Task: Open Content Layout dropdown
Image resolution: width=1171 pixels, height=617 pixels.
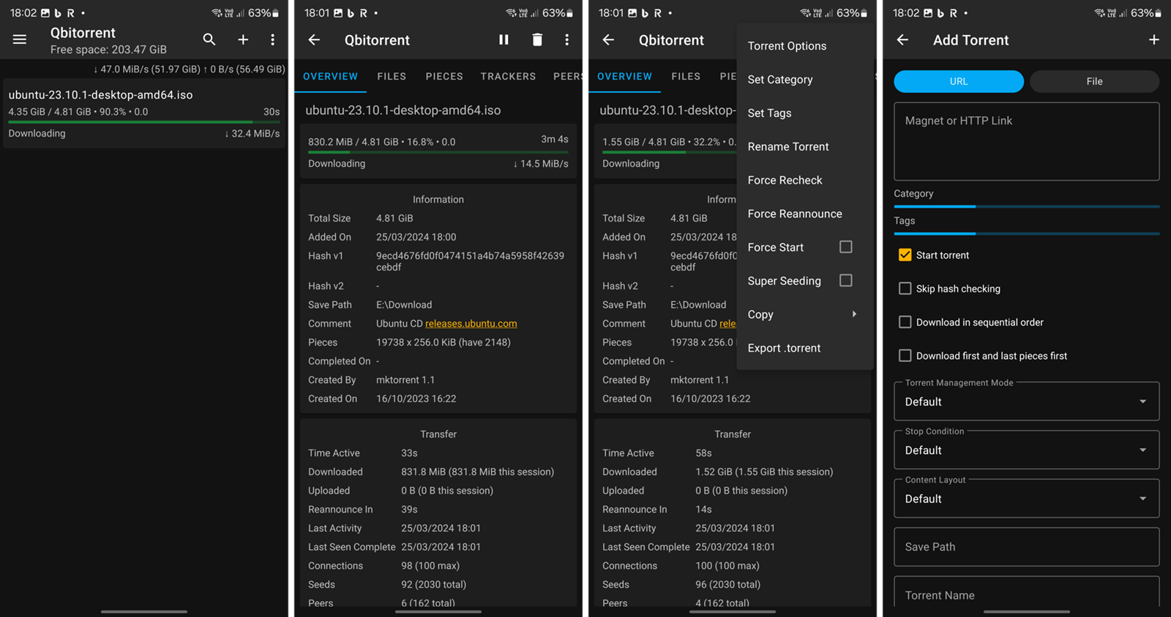Action: [1026, 499]
